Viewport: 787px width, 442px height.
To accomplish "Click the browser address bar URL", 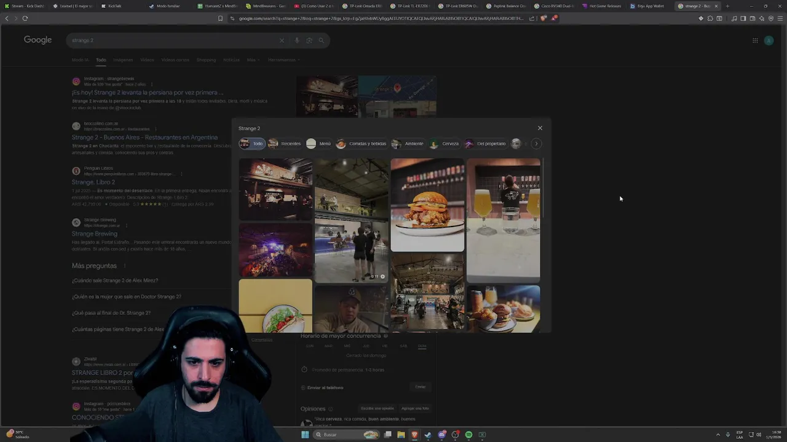I will (x=381, y=18).
